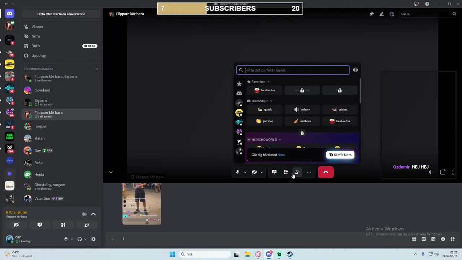Image resolution: width=462 pixels, height=260 pixels.
Task: Start activity from RTC panel
Action: 63,225
